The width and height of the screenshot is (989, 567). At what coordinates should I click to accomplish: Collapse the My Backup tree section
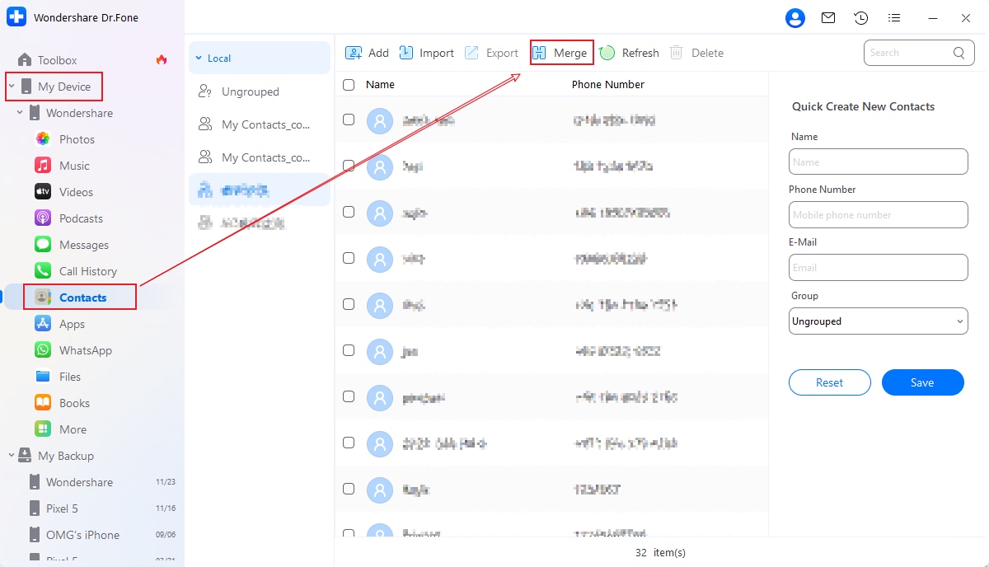point(12,456)
